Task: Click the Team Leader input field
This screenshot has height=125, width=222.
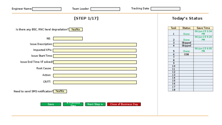Action: coord(105,9)
